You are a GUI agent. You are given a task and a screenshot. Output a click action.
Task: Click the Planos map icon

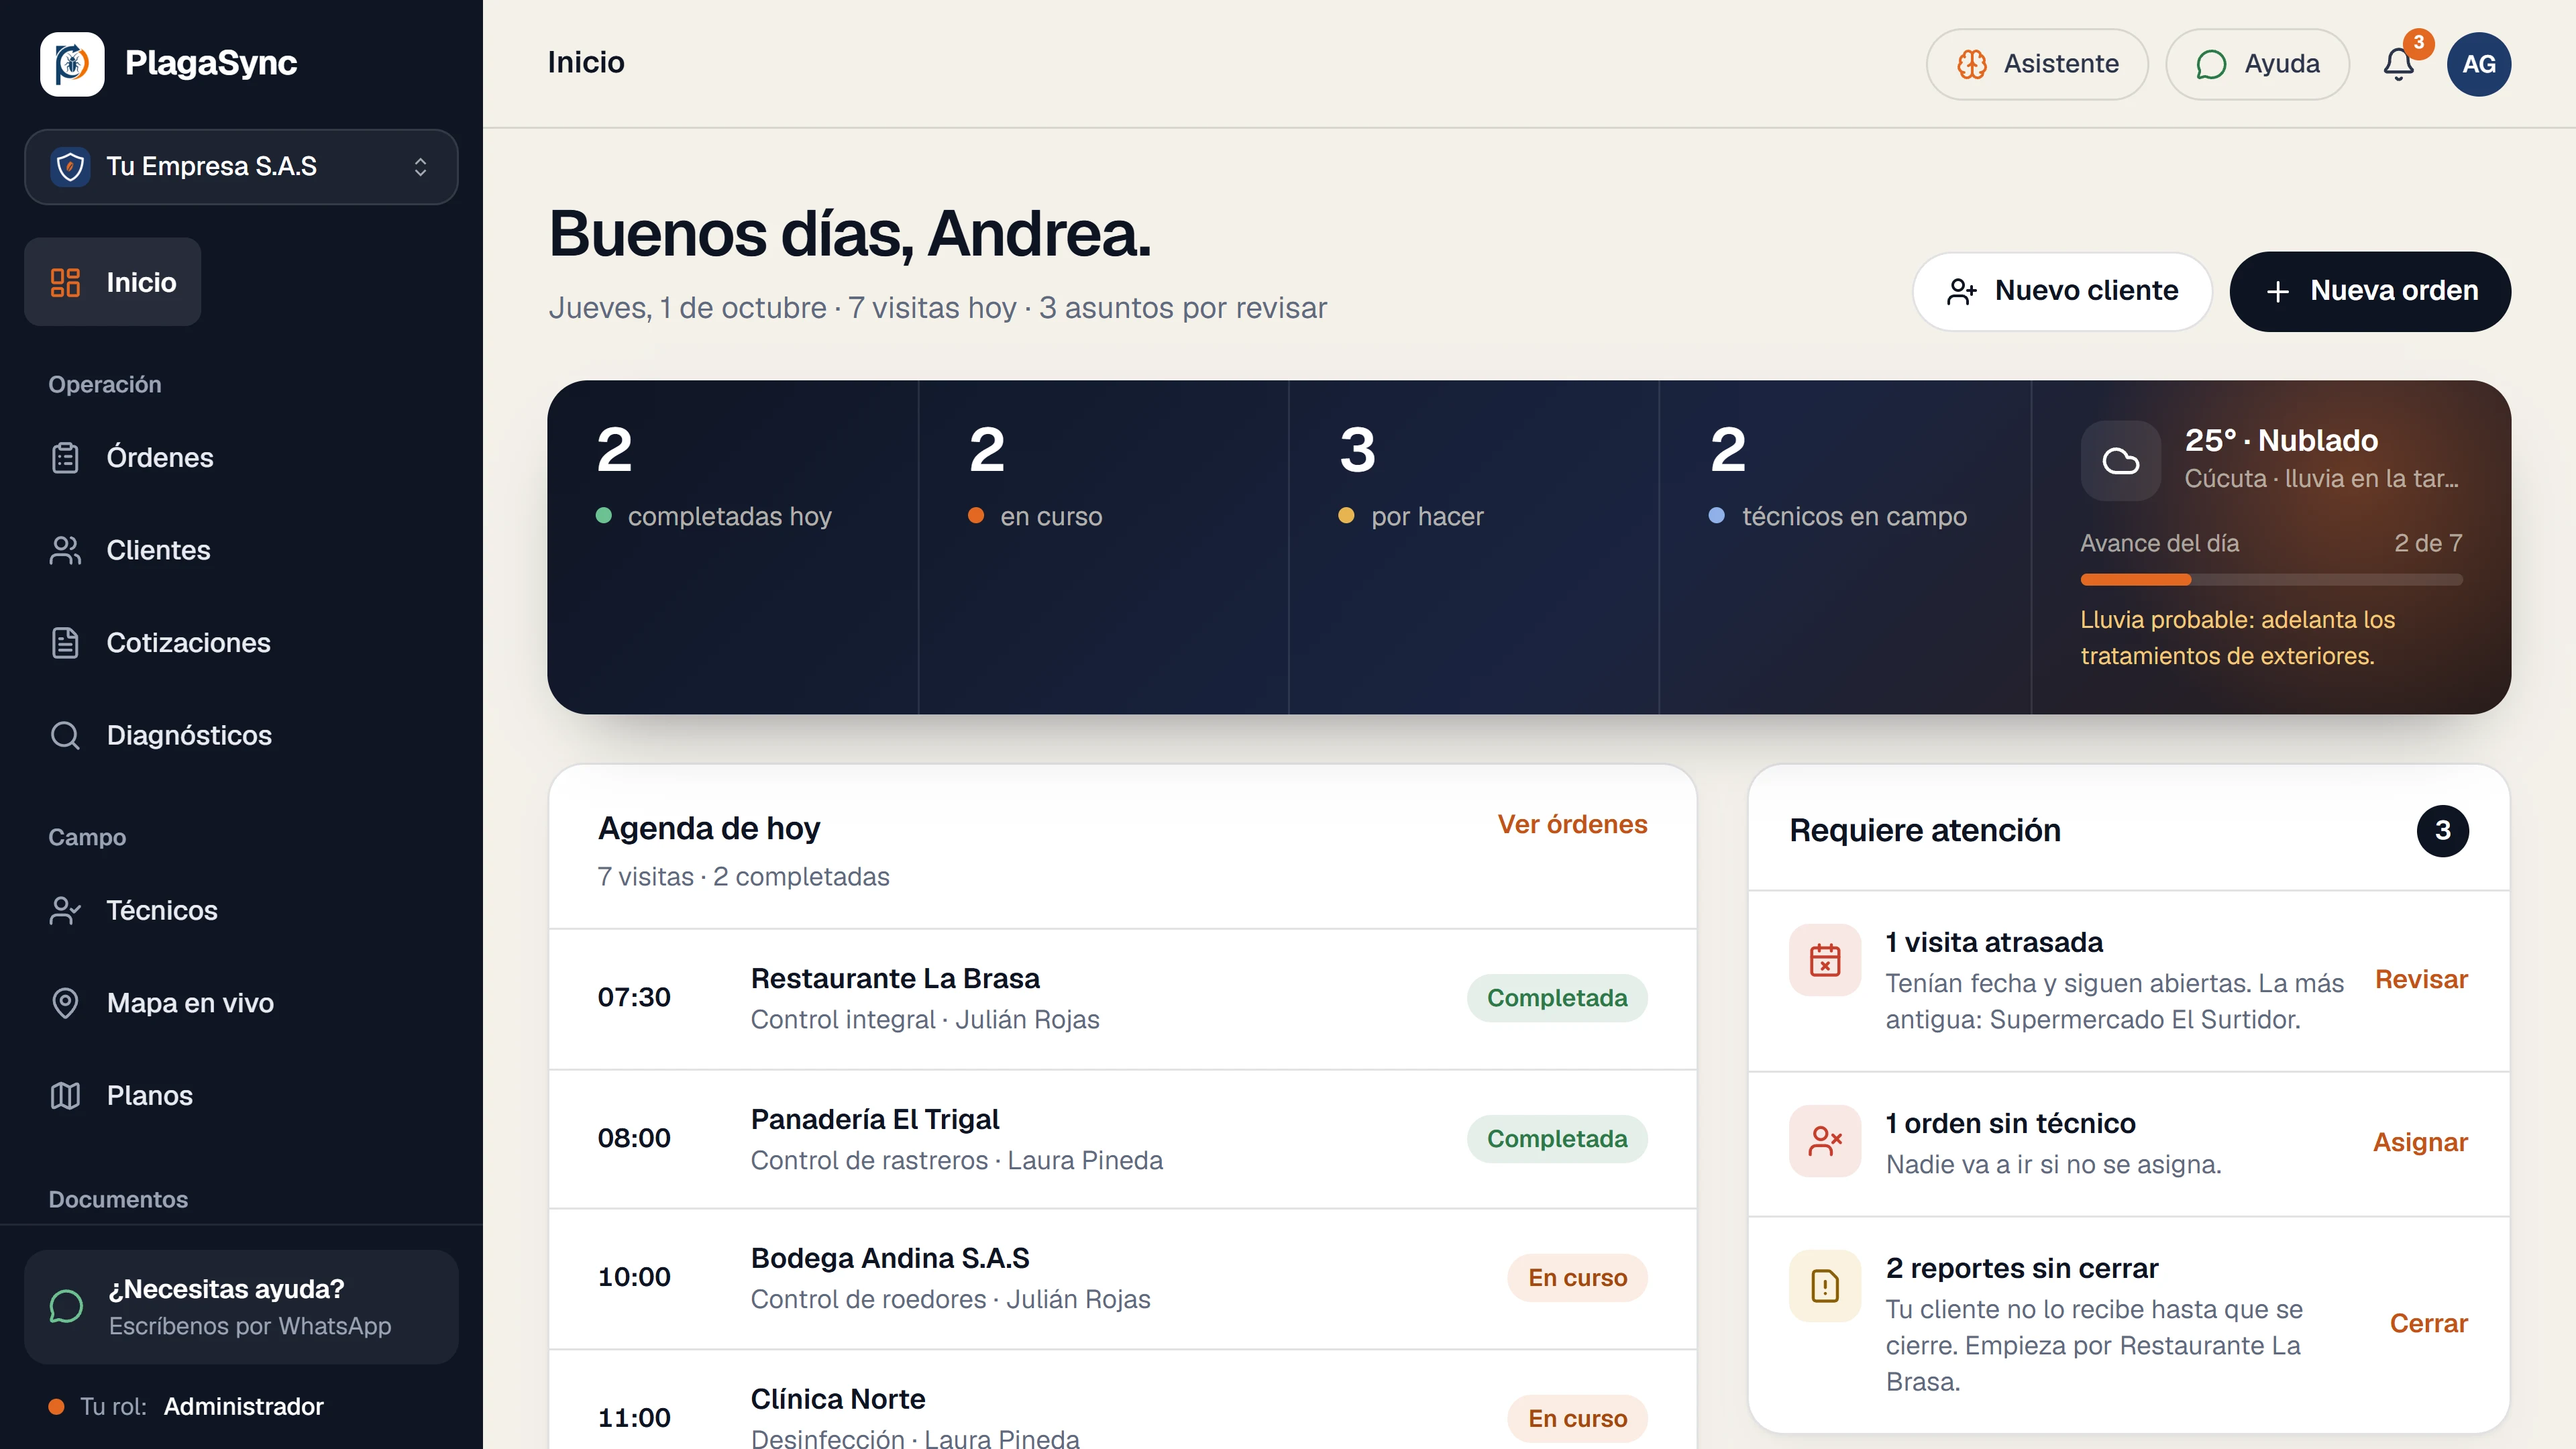(65, 1096)
